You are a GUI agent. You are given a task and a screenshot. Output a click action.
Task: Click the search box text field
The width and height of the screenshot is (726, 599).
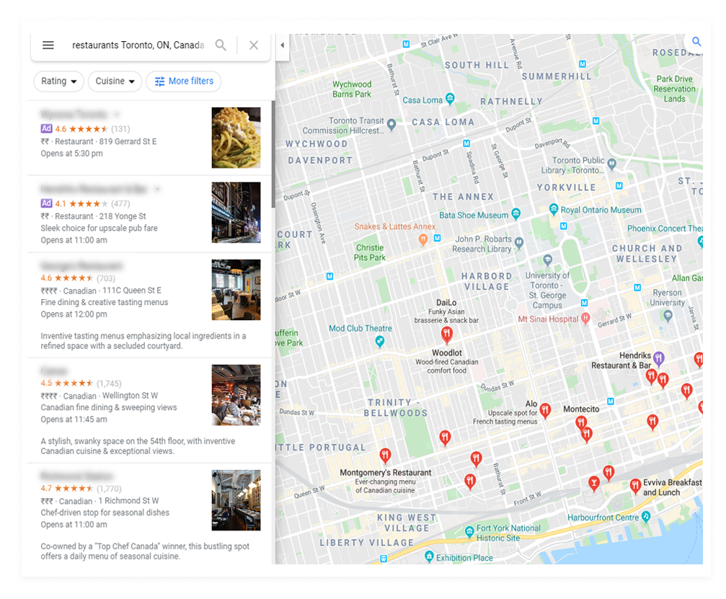(x=138, y=45)
